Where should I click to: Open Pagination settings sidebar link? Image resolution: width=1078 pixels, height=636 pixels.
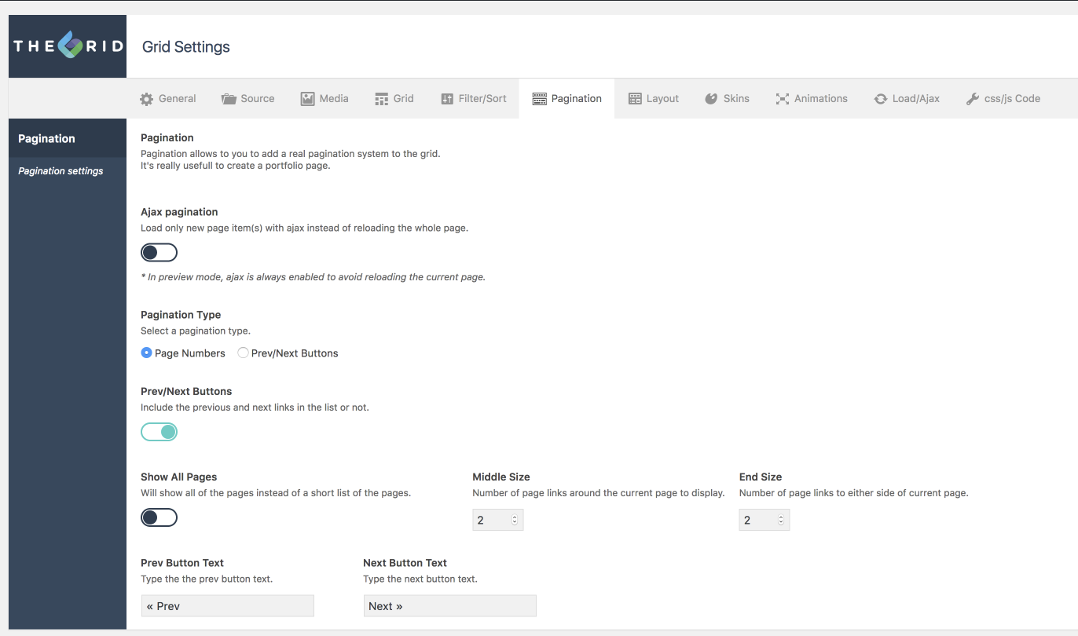tap(60, 171)
